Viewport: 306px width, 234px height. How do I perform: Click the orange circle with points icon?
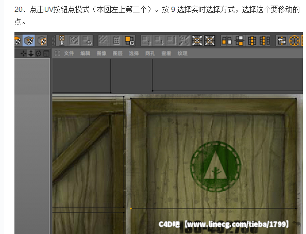pos(294,41)
